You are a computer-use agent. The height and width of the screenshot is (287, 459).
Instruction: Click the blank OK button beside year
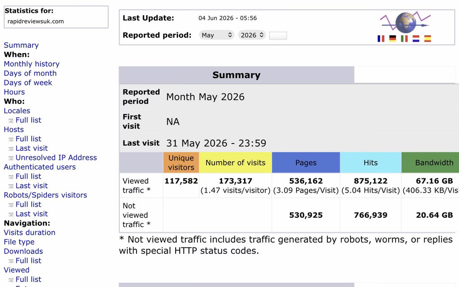click(x=278, y=36)
